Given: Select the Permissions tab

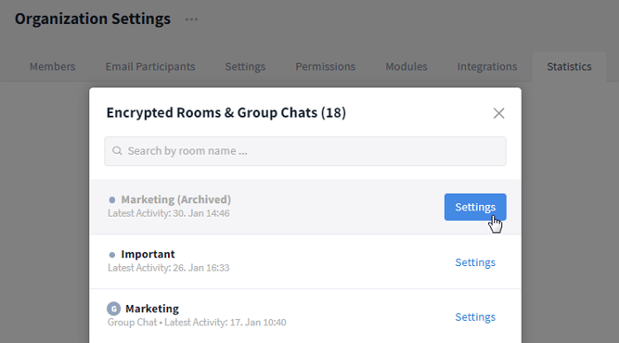Looking at the screenshot, I should [x=325, y=66].
